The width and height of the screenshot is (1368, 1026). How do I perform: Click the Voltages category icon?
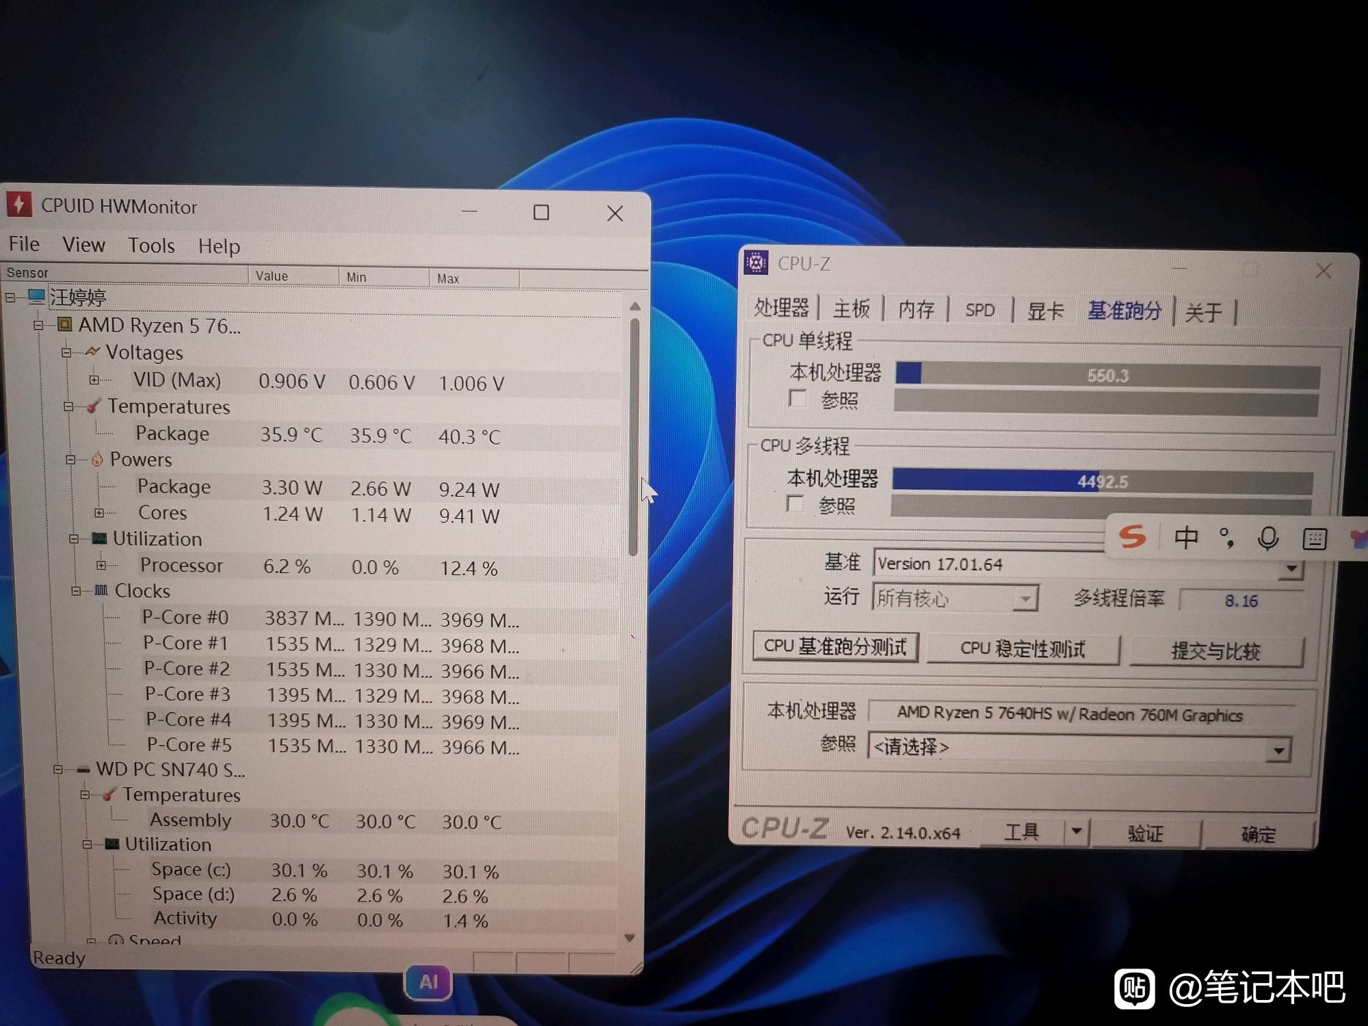click(x=92, y=352)
